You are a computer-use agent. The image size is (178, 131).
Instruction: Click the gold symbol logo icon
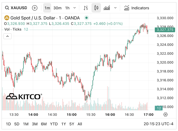click(7, 18)
